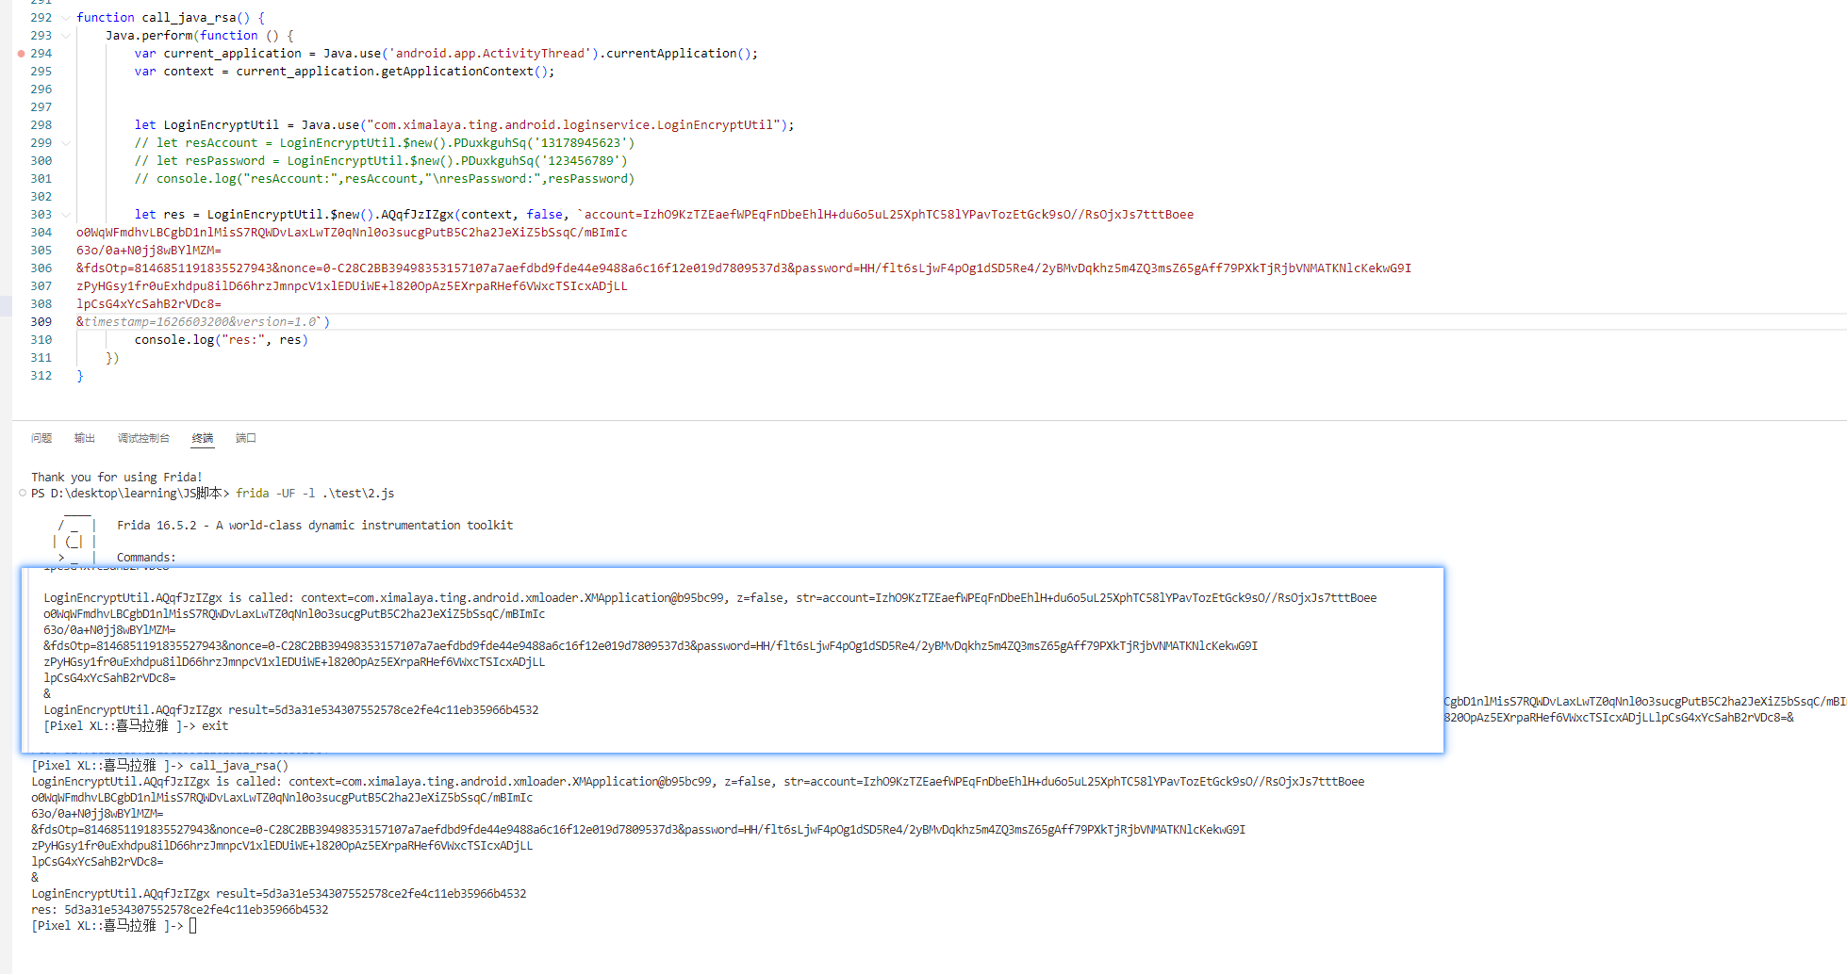Switch to the 端口 (Ports) tab

point(246,438)
